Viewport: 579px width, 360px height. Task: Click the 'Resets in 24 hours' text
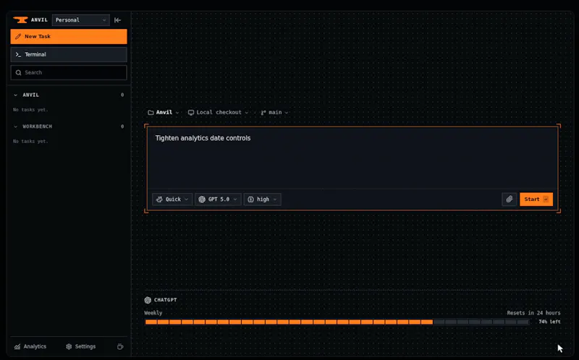tap(533, 313)
